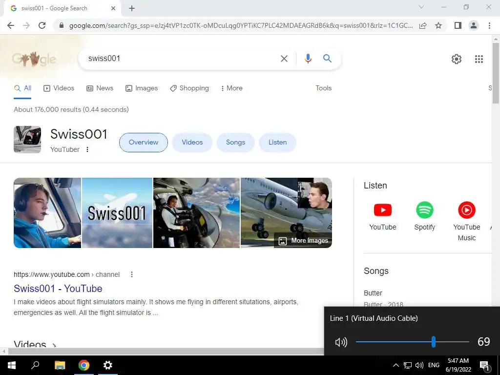Switch to Shopping search tab
The height and width of the screenshot is (375, 500).
click(x=189, y=88)
